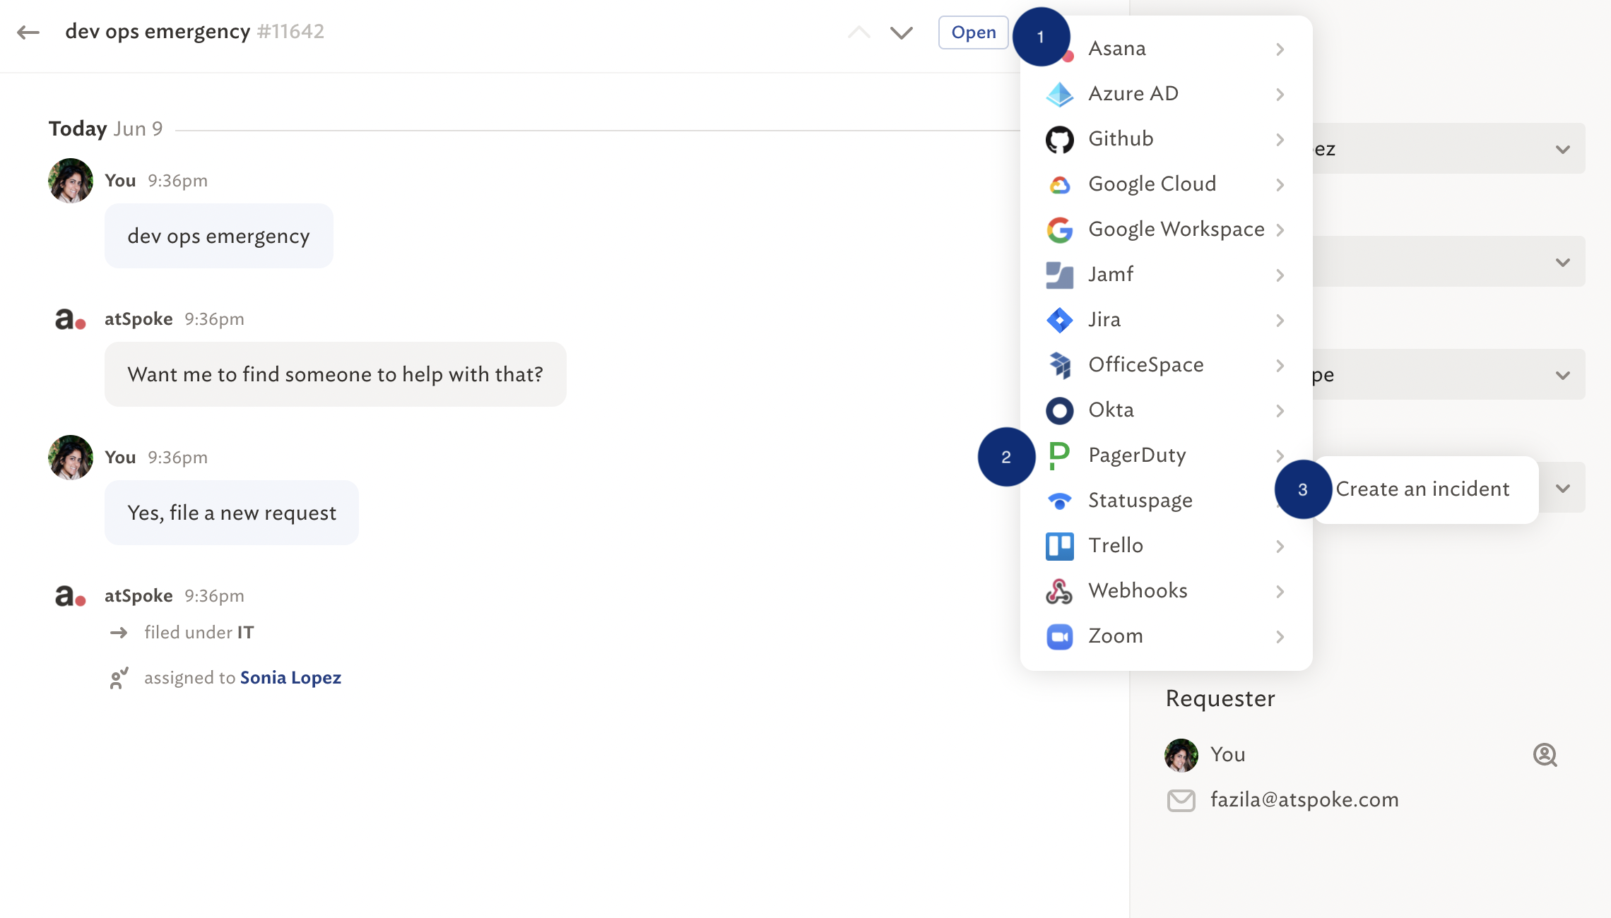Click the 'dev ops emergency' message bubble

click(x=219, y=236)
